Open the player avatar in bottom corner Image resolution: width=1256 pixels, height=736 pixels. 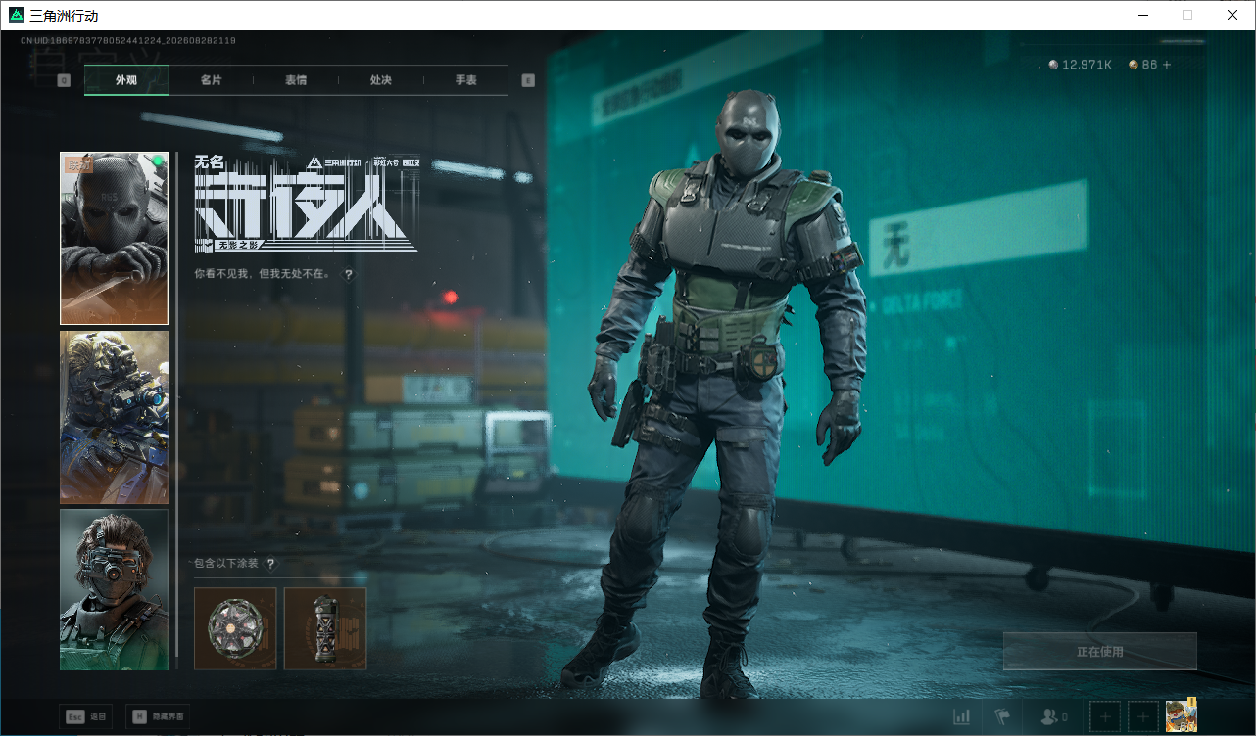(x=1182, y=715)
